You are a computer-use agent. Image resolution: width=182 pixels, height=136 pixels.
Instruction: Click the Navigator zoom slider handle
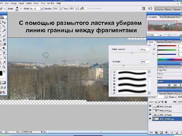(169, 35)
